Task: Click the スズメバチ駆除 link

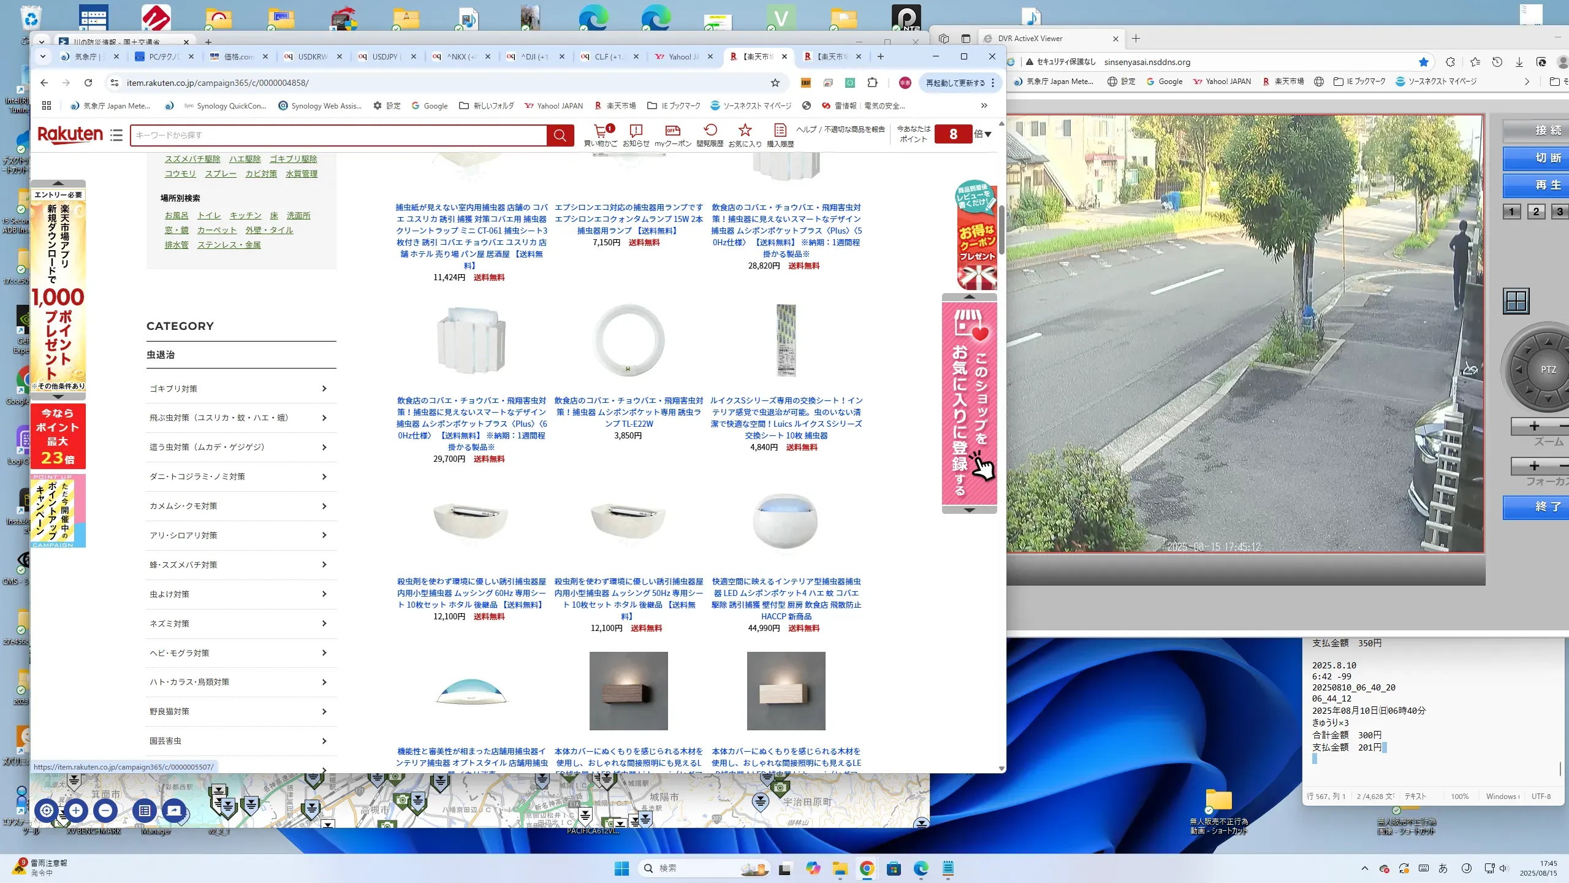Action: 192,159
